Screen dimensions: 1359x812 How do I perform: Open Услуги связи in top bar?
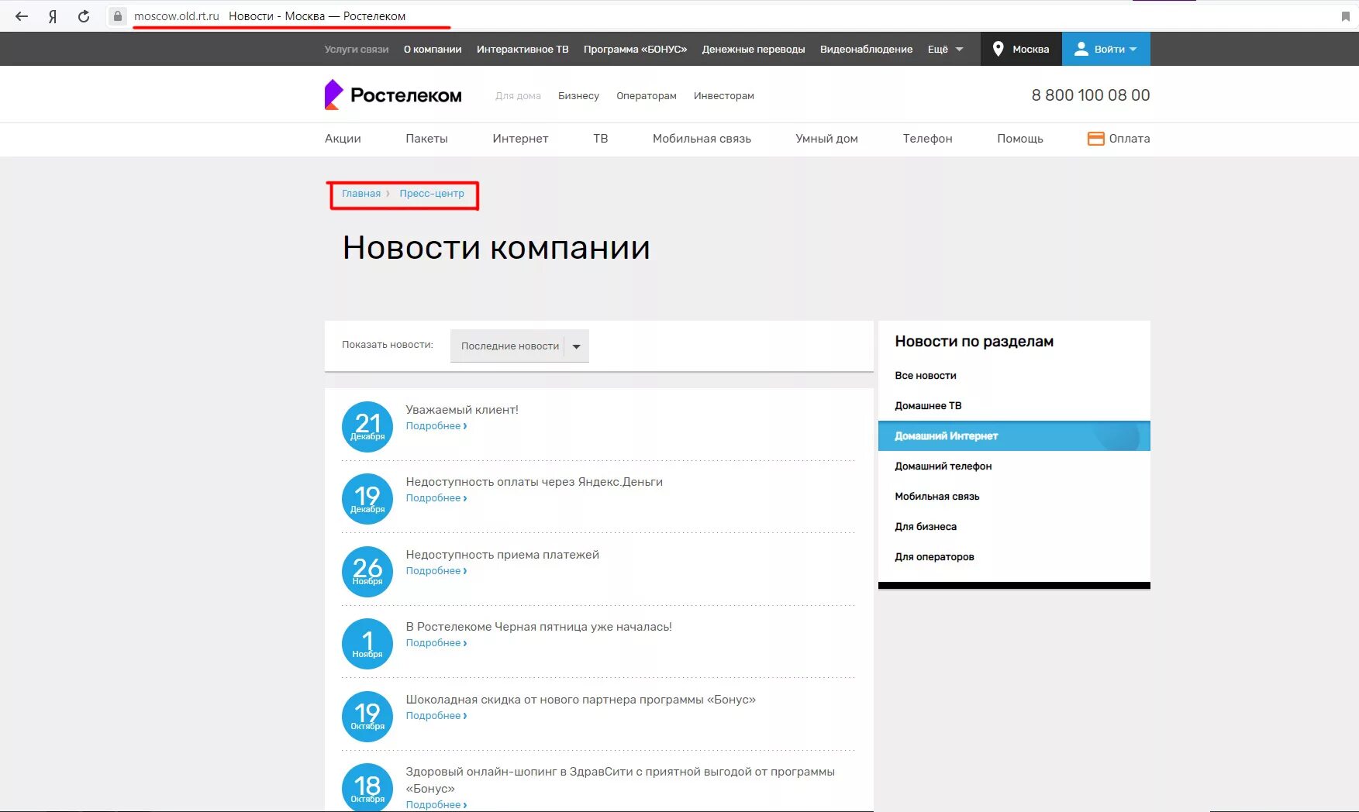point(357,49)
